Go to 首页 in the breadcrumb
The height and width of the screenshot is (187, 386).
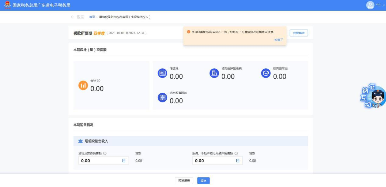pyautogui.click(x=92, y=16)
